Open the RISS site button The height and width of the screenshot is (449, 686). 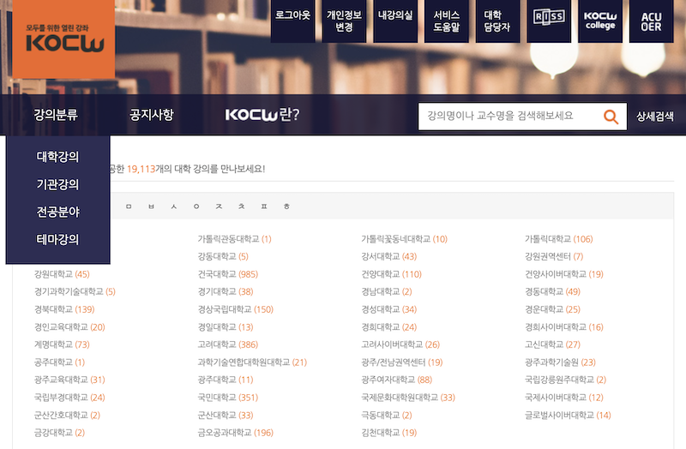point(549,21)
